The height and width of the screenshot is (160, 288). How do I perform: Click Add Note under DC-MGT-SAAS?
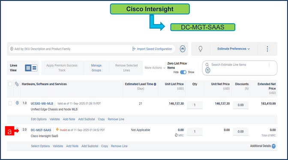coord(72,146)
